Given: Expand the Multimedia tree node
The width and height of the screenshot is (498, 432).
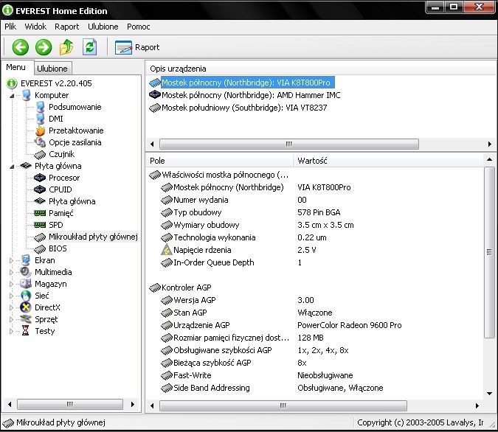Looking at the screenshot, I should click(x=11, y=272).
